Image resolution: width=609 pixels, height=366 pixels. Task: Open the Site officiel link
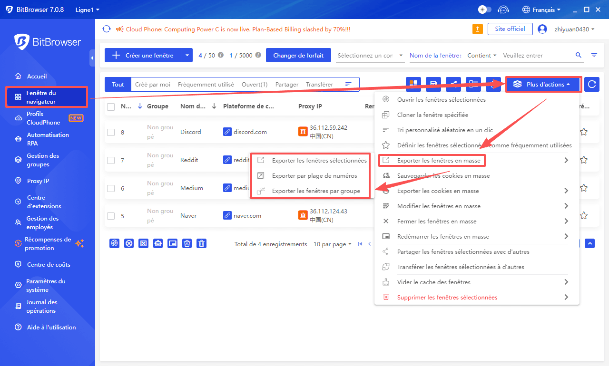(x=510, y=29)
